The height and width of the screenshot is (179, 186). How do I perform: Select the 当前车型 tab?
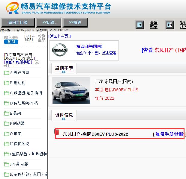tap(64, 69)
